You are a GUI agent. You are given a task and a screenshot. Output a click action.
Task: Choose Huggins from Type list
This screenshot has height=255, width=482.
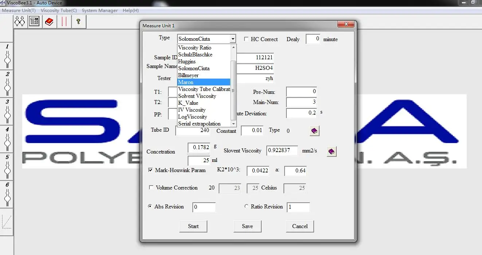204,61
